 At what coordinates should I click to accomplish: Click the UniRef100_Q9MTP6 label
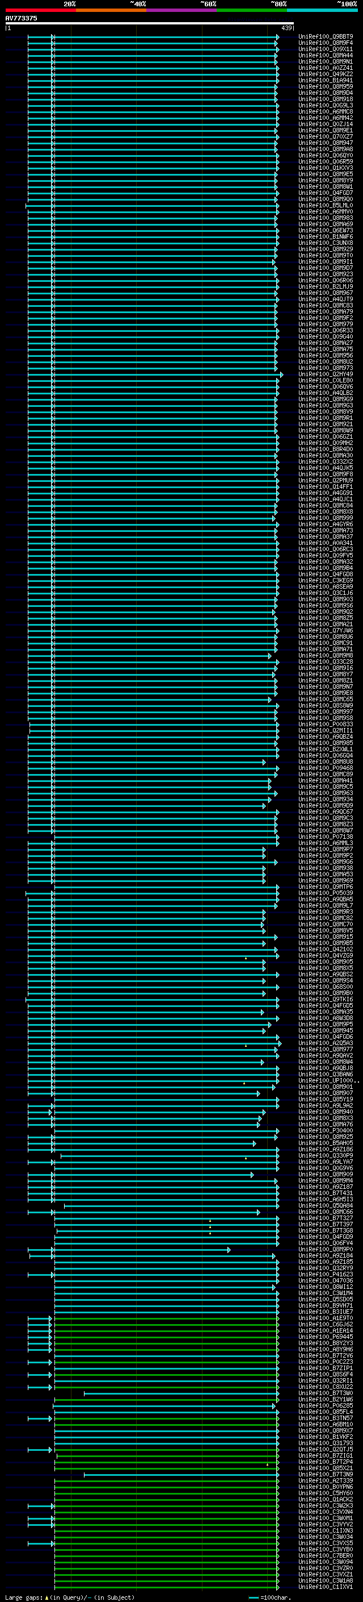(326, 887)
